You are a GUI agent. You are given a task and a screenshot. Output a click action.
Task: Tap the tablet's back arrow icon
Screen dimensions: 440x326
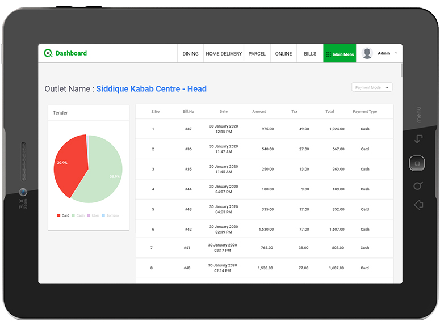pyautogui.click(x=418, y=139)
